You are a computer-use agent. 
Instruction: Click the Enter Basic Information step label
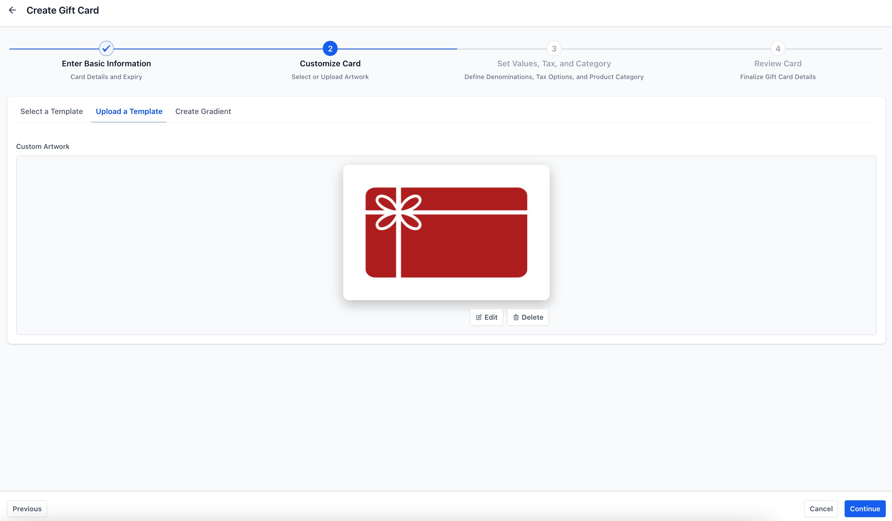(106, 64)
